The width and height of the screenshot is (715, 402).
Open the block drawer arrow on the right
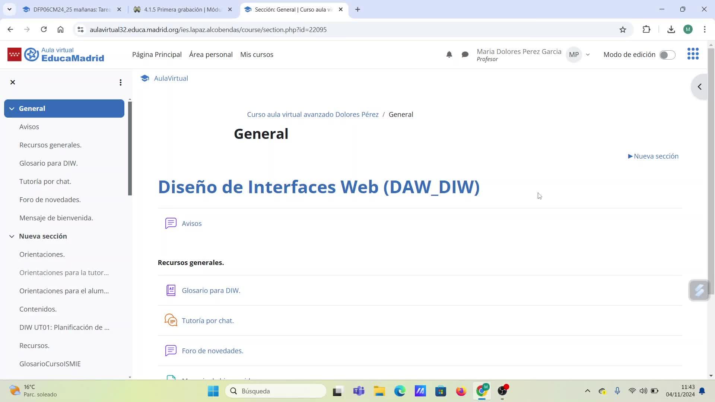[x=699, y=87]
